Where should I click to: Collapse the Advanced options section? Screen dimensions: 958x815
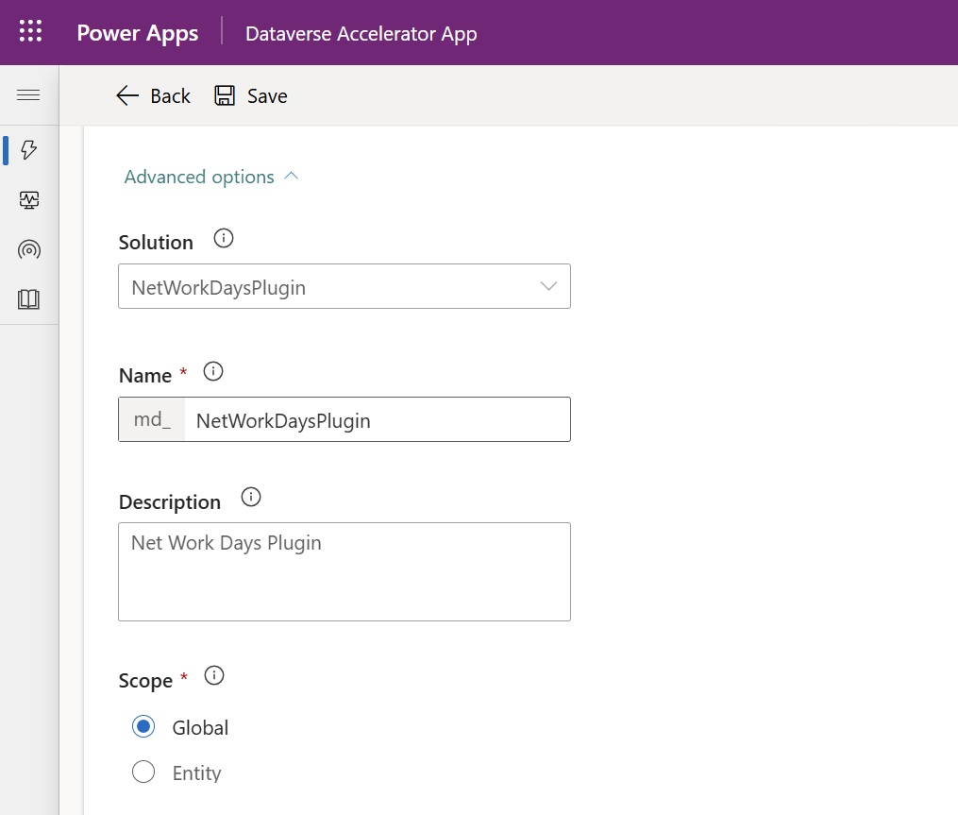(x=211, y=177)
